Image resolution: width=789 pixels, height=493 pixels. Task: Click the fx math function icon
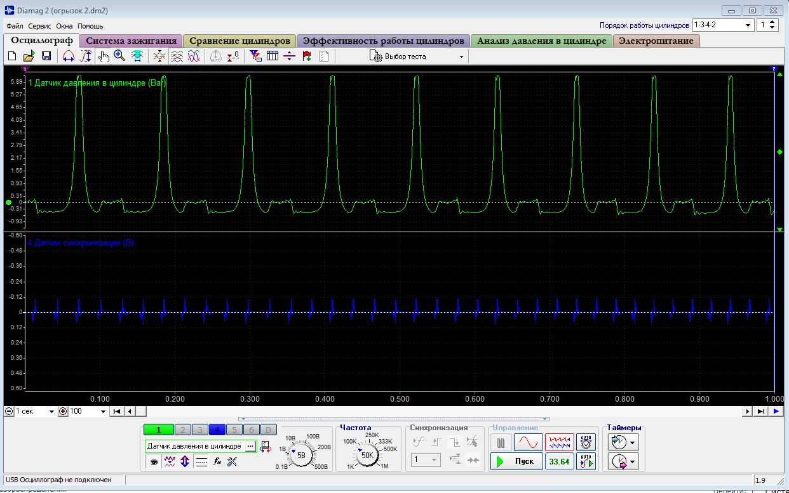pyautogui.click(x=217, y=461)
